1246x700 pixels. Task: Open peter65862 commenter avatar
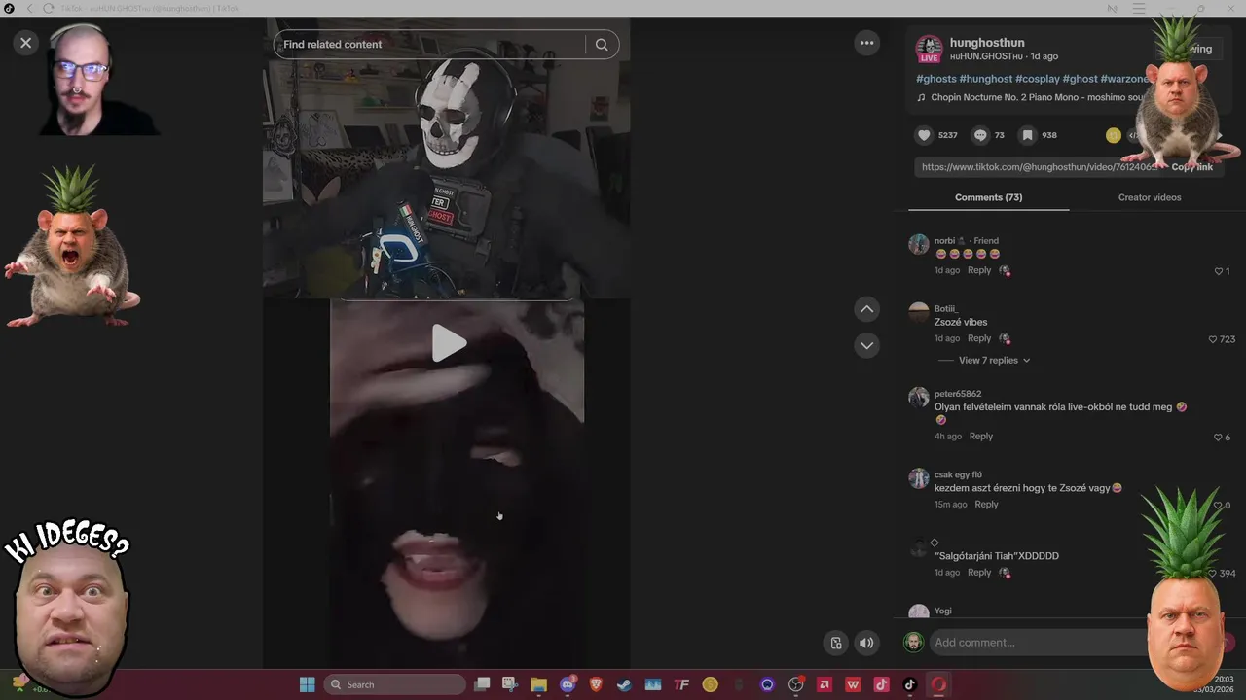tap(918, 397)
